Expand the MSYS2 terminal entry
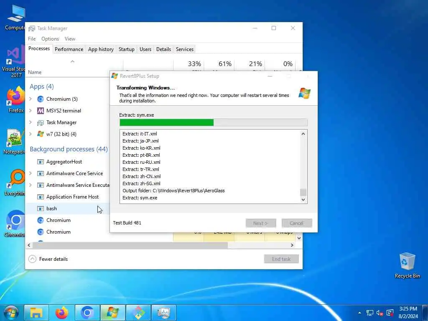This screenshot has height=321, width=428. pos(31,110)
